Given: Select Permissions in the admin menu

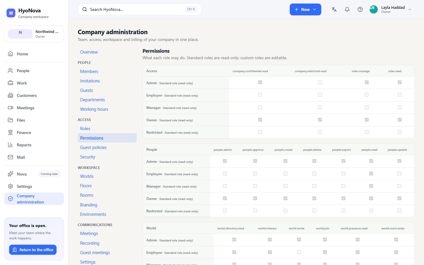Looking at the screenshot, I should coord(107,138).
